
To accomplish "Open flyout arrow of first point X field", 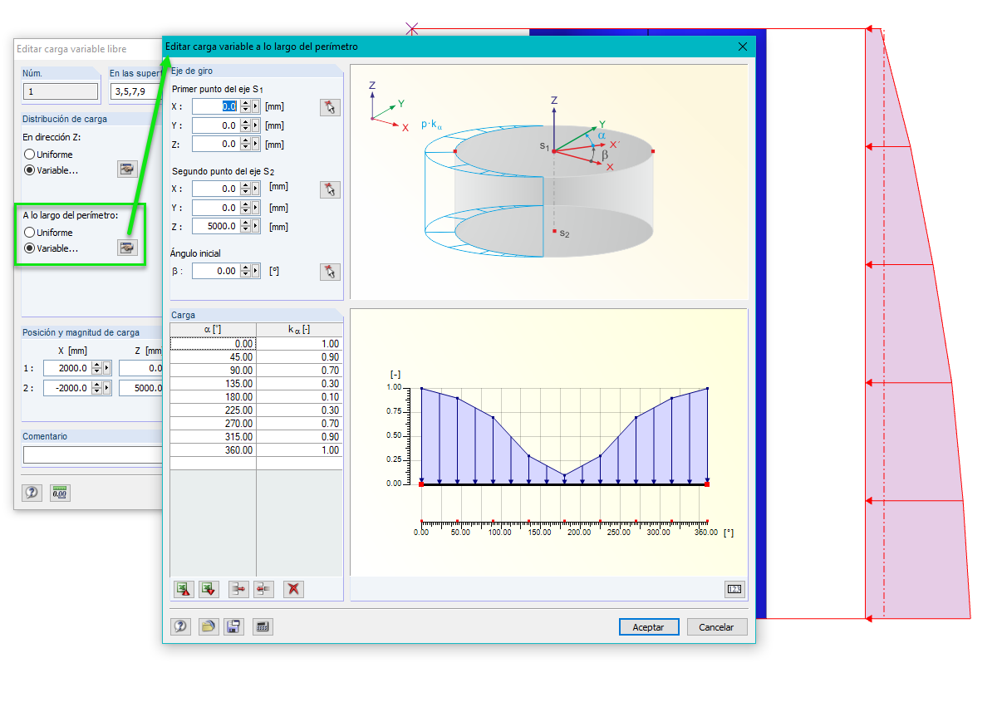I will [x=256, y=106].
